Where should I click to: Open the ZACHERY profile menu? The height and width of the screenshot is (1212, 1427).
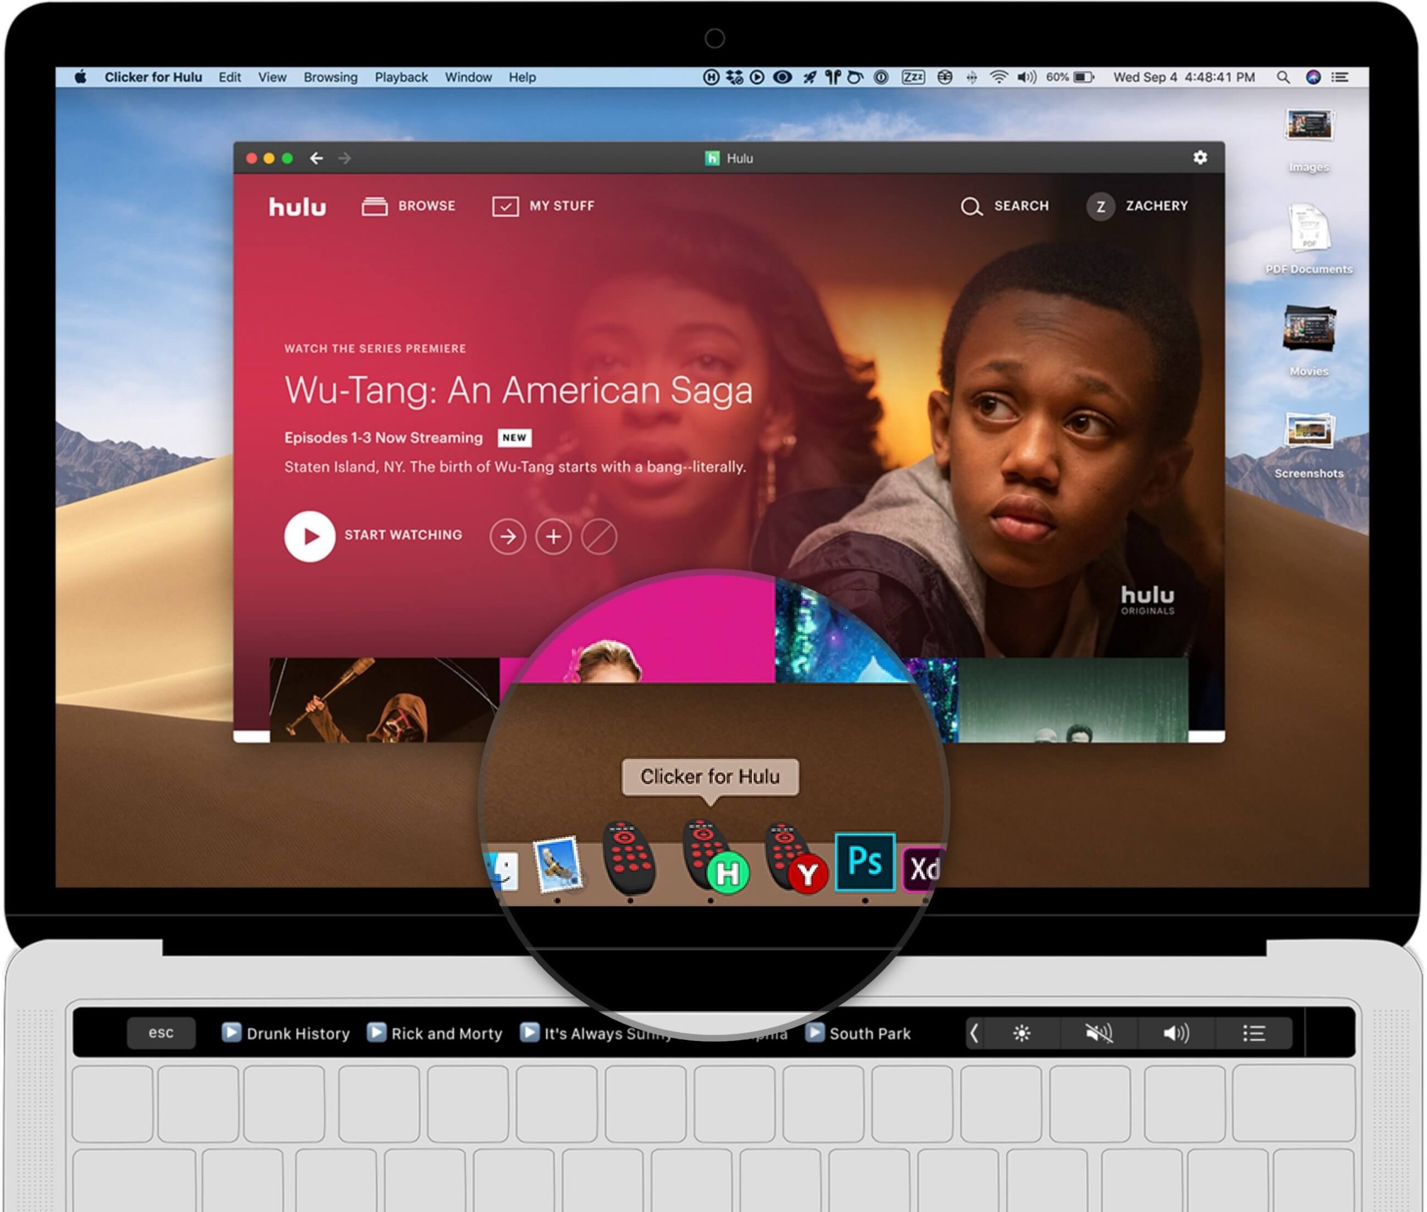tap(1137, 206)
